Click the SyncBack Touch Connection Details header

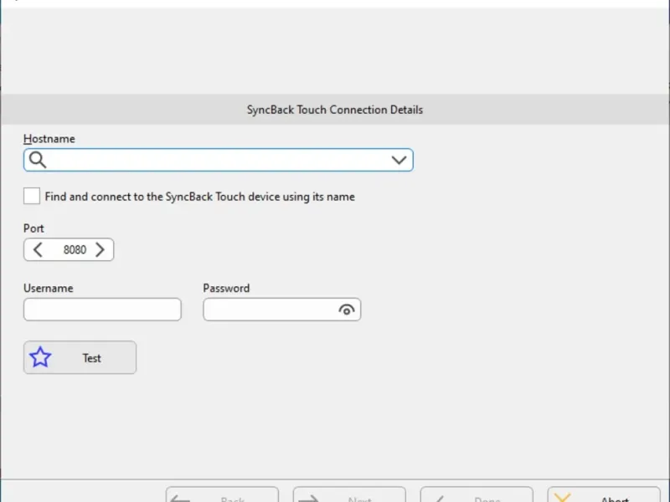tap(334, 110)
